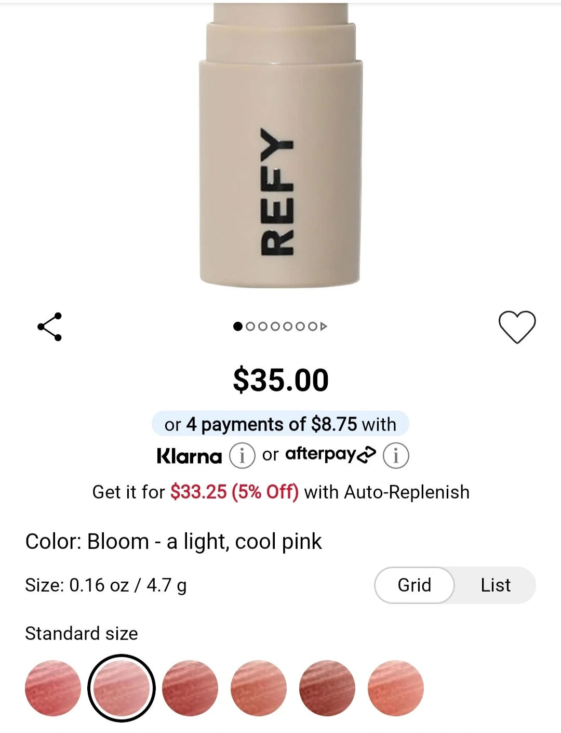Viewport: 561px width, 733px height.
Task: Open Afterpay info icon
Action: pos(396,456)
